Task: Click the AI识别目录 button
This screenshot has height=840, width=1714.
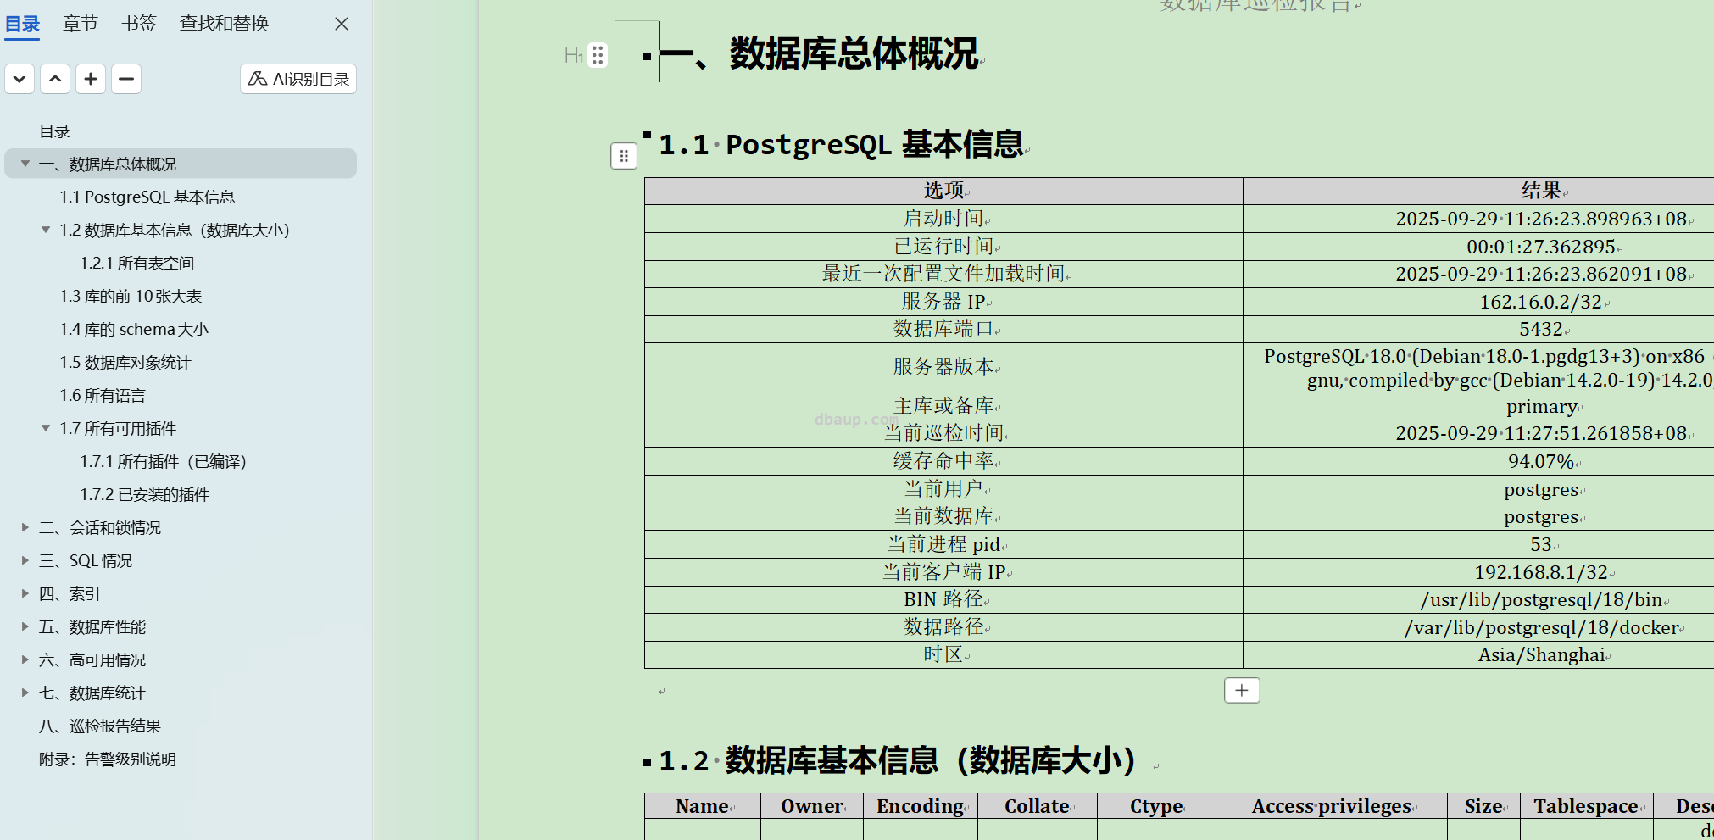Action: [x=298, y=80]
